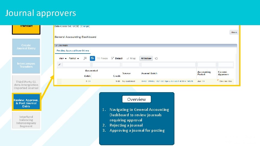
Task: Click the Source column header
Action: click(x=126, y=73)
